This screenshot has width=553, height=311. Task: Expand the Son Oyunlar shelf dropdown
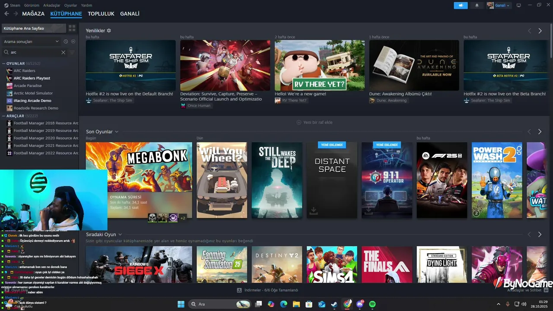point(117,132)
